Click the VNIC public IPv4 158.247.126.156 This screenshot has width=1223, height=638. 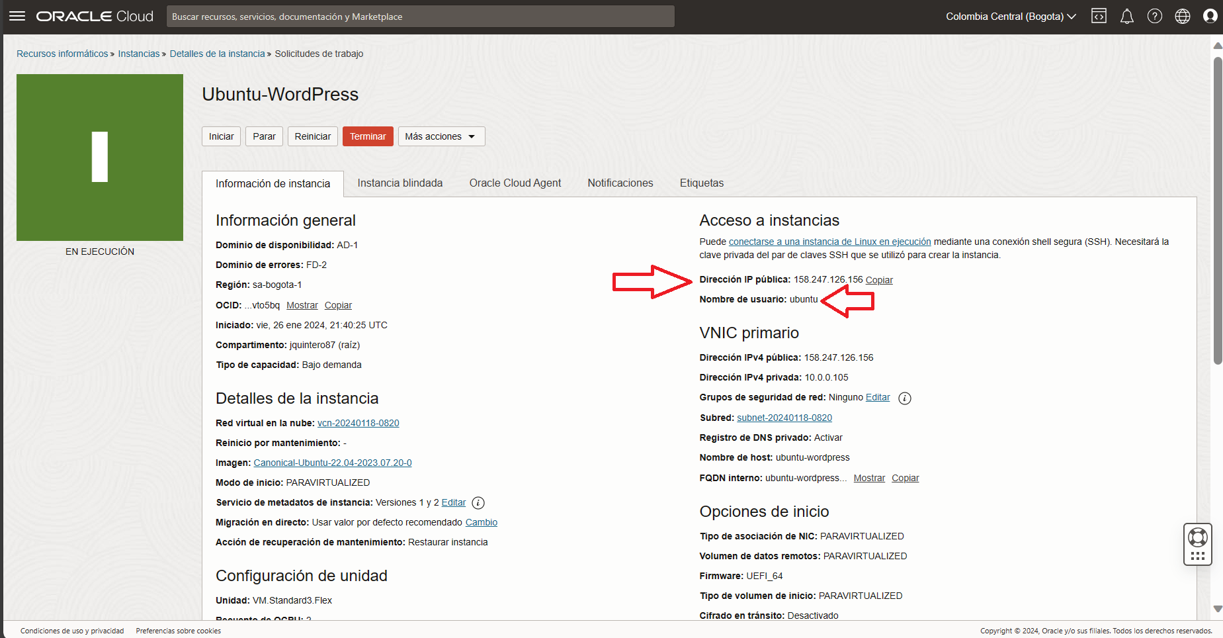pyautogui.click(x=839, y=357)
